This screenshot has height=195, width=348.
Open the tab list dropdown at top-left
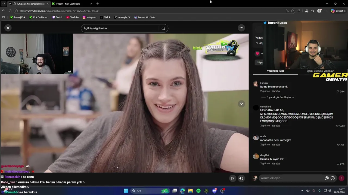[3, 4]
